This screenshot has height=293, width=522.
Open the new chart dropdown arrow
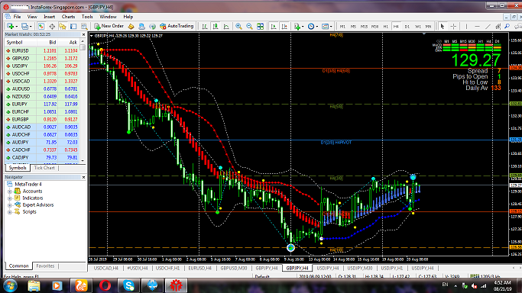(16, 26)
